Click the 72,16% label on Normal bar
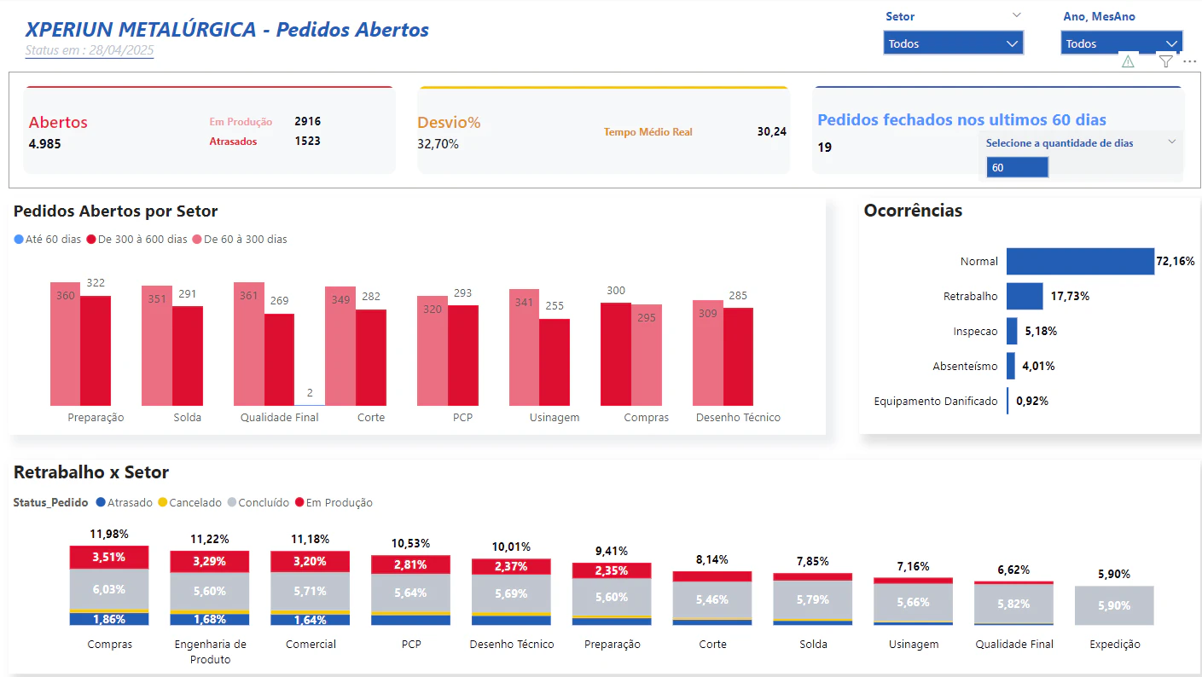This screenshot has width=1202, height=677. pos(1176,262)
